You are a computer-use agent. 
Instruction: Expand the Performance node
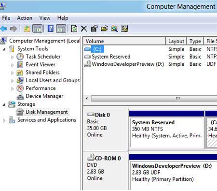[x=13, y=88]
